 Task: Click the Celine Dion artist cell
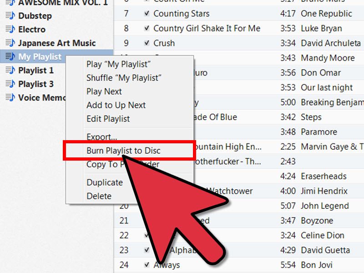click(323, 235)
